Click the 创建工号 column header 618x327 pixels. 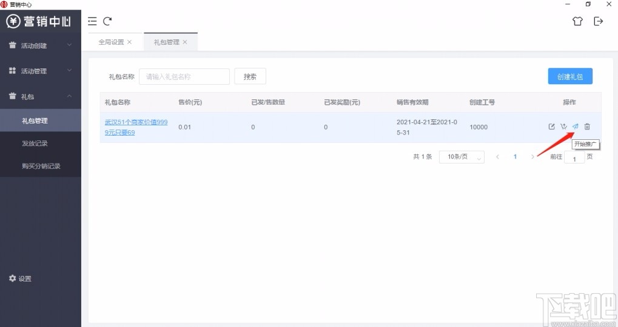[482, 102]
